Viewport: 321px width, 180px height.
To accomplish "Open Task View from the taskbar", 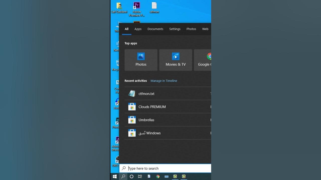I will 140,176.
